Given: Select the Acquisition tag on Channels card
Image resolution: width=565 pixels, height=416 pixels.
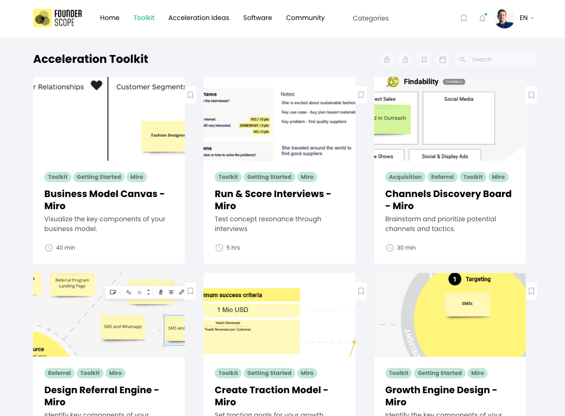Looking at the screenshot, I should pos(405,177).
